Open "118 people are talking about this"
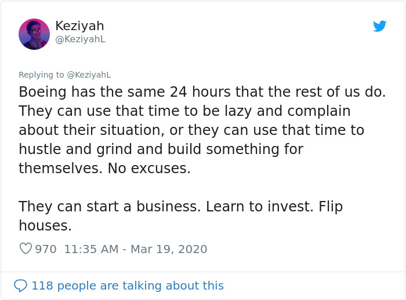 (127, 286)
